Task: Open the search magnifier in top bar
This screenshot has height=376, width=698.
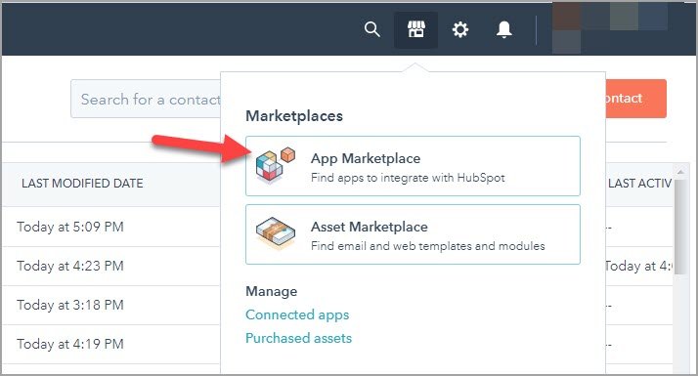Action: (372, 30)
